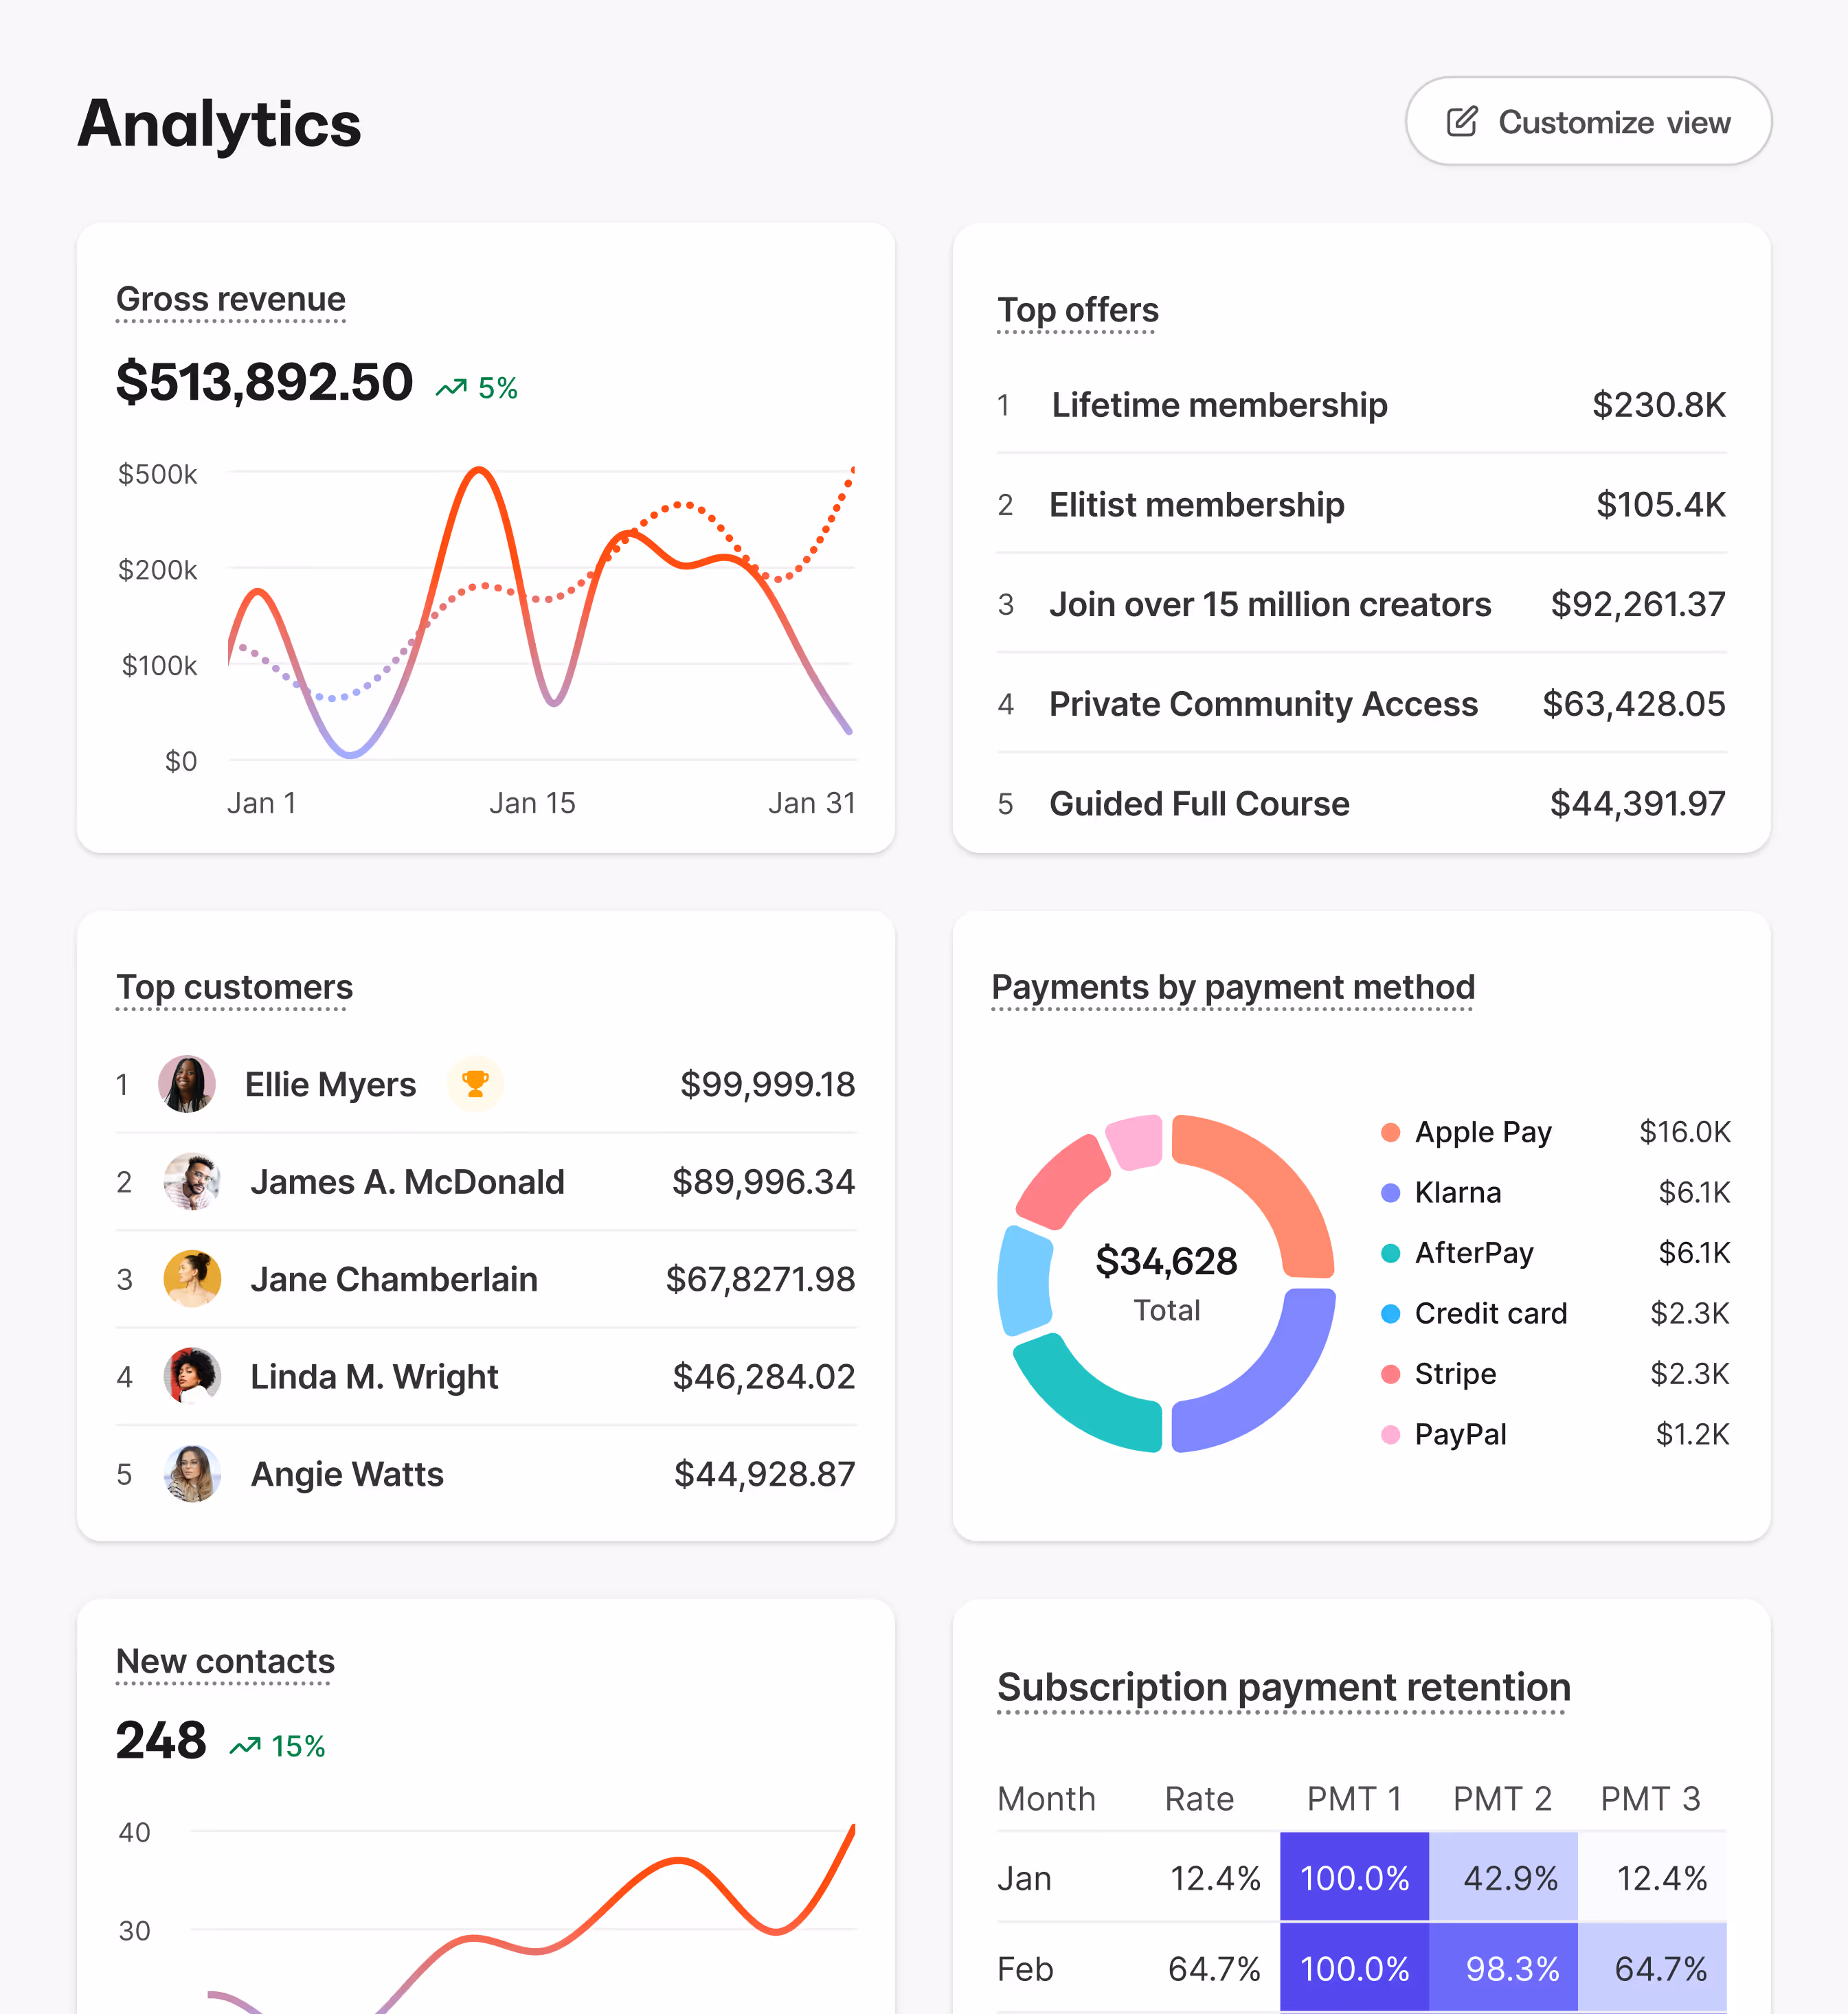1848x2014 pixels.
Task: Click the PMT 2 column header
Action: coord(1502,1798)
